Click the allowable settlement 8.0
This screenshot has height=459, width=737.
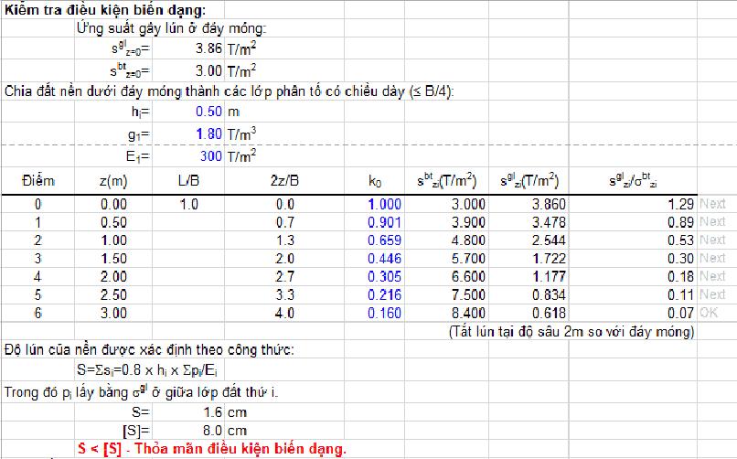coord(212,431)
